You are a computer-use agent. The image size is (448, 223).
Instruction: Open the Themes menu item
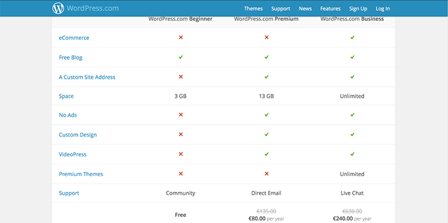pyautogui.click(x=253, y=9)
